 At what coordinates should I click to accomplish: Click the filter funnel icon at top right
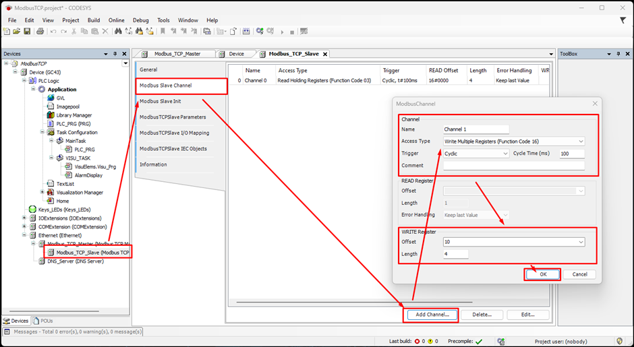coord(623,20)
